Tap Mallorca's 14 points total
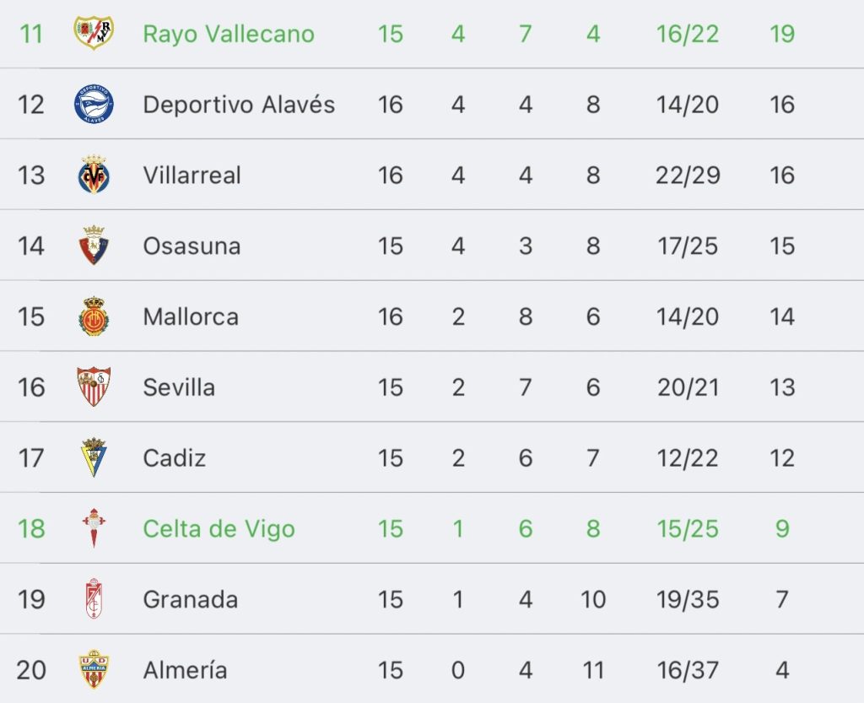 pyautogui.click(x=782, y=316)
